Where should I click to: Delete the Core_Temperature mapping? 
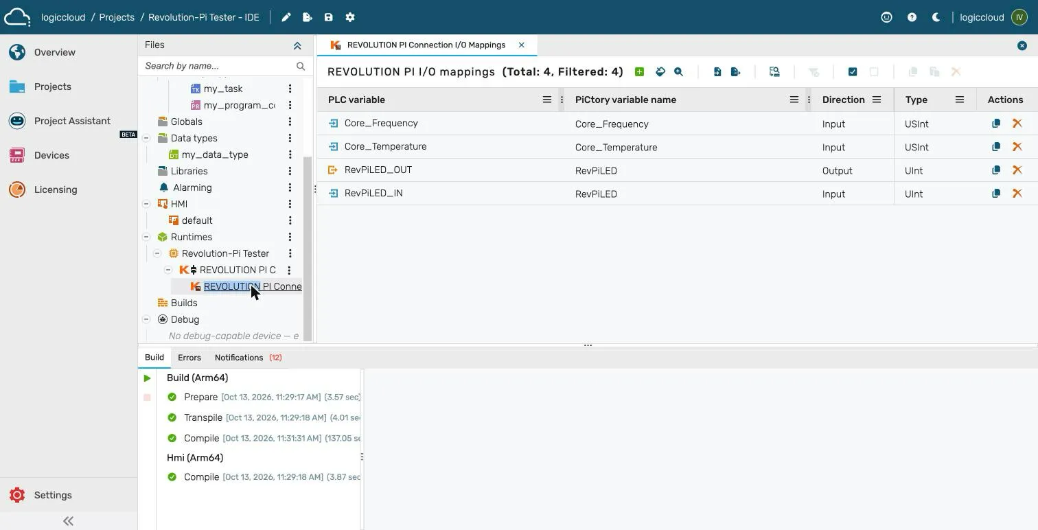coord(1017,147)
